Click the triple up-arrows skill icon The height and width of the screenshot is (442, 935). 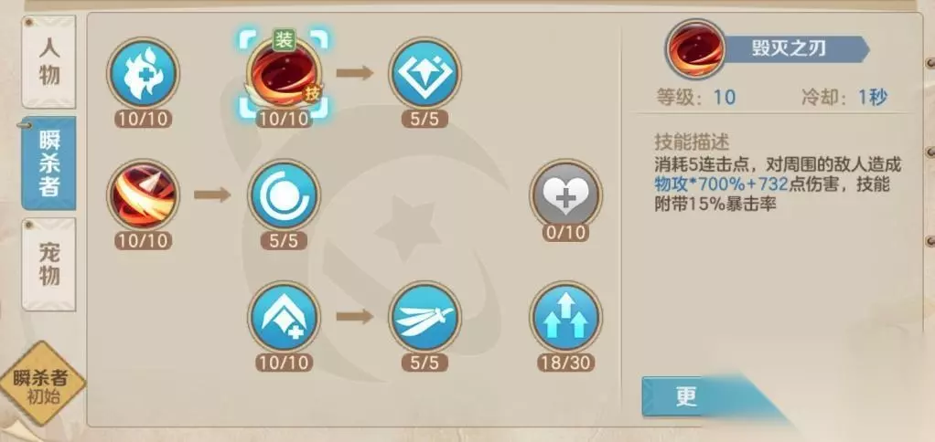(565, 317)
